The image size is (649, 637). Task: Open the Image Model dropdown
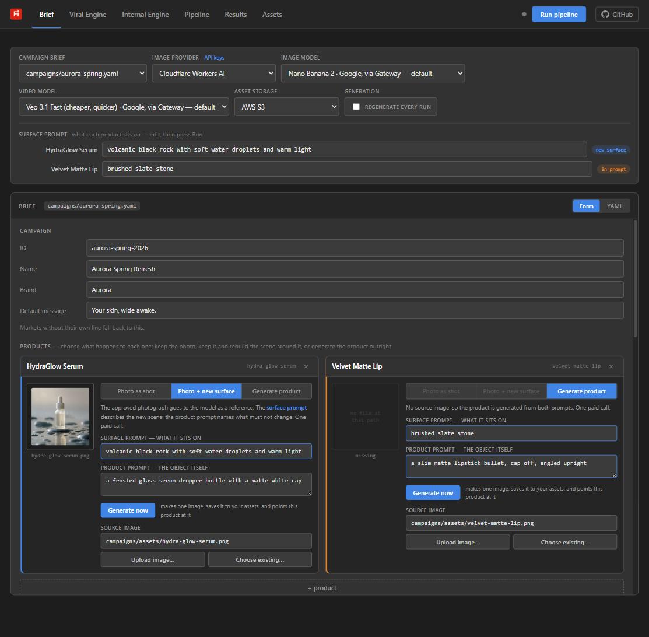pyautogui.click(x=373, y=73)
